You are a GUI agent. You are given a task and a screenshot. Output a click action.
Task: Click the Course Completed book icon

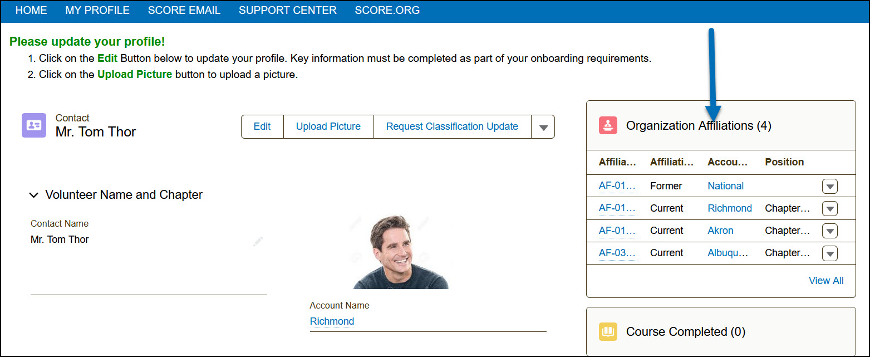(608, 332)
